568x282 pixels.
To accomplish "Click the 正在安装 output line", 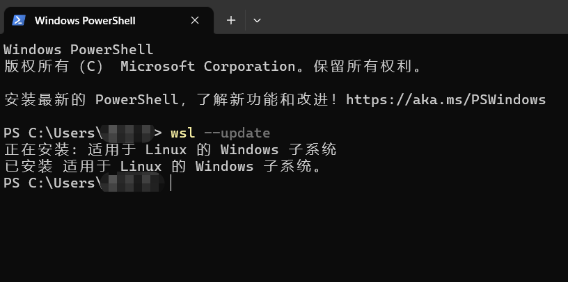I will click(x=171, y=149).
